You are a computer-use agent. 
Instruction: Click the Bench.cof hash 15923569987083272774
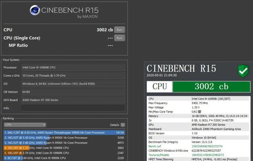click(x=207, y=146)
